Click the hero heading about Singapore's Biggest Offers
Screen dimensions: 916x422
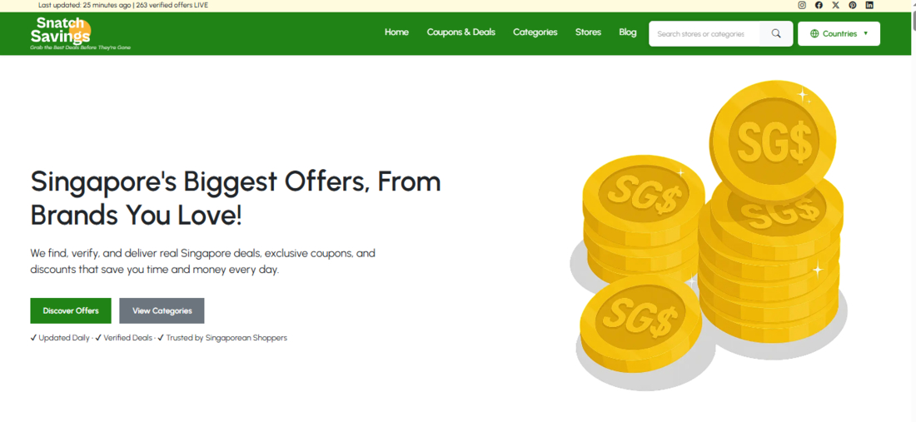point(236,198)
